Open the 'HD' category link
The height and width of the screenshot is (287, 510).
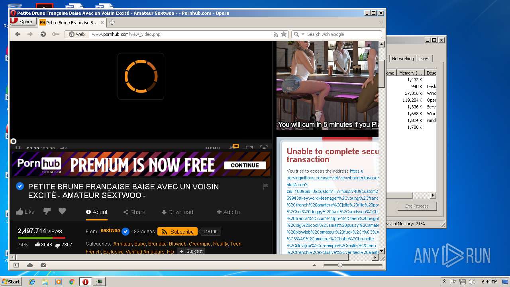(x=171, y=252)
